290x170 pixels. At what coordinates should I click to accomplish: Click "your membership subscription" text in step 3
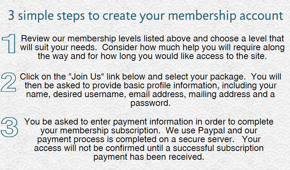[100, 131]
